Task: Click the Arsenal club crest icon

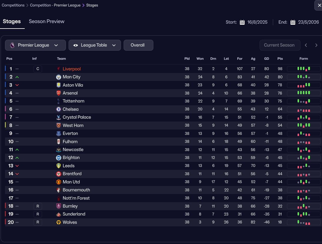Action: [x=59, y=93]
